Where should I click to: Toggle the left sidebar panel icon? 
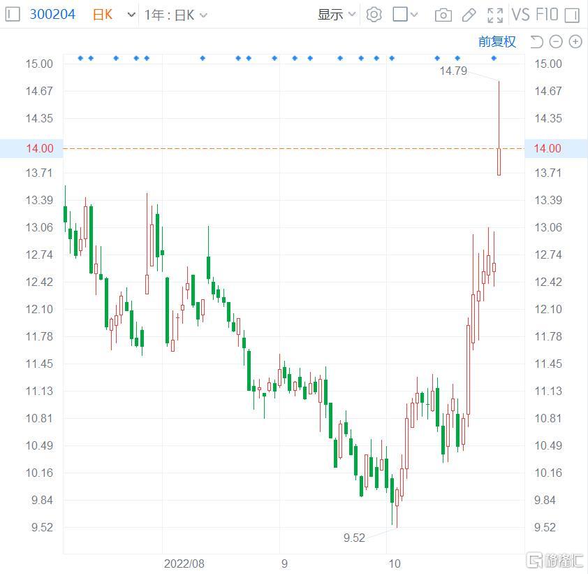[13, 15]
